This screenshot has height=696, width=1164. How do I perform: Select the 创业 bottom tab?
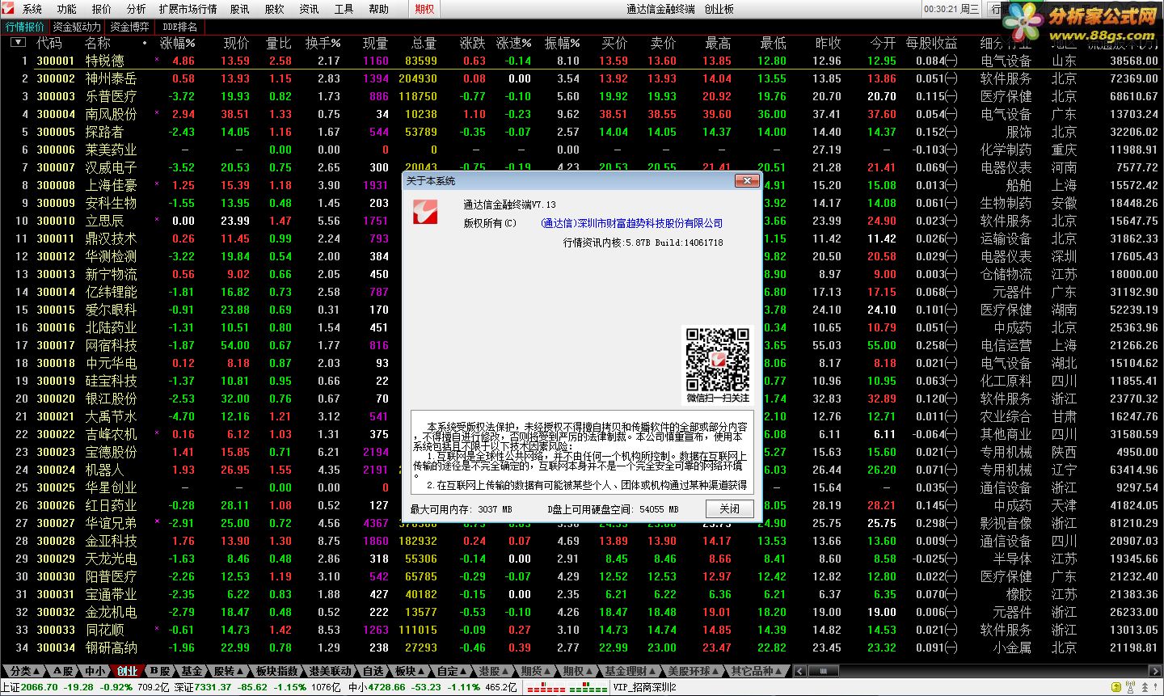(127, 671)
